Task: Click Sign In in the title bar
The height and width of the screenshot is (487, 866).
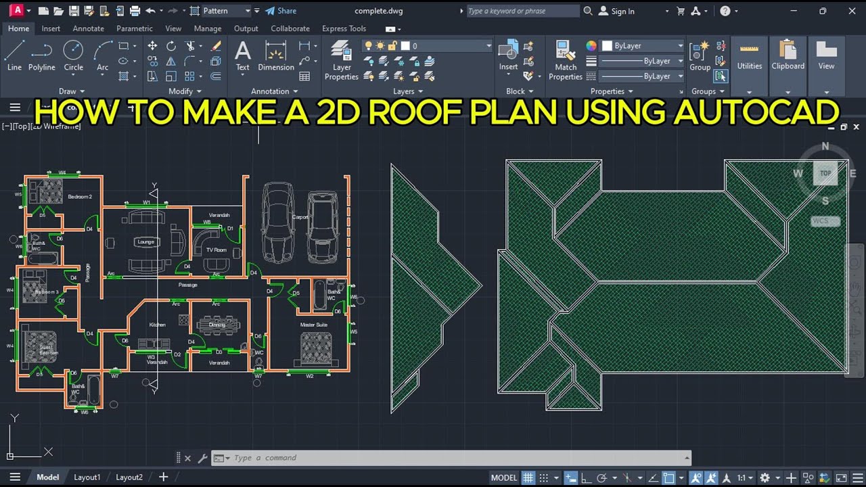Action: coord(616,11)
